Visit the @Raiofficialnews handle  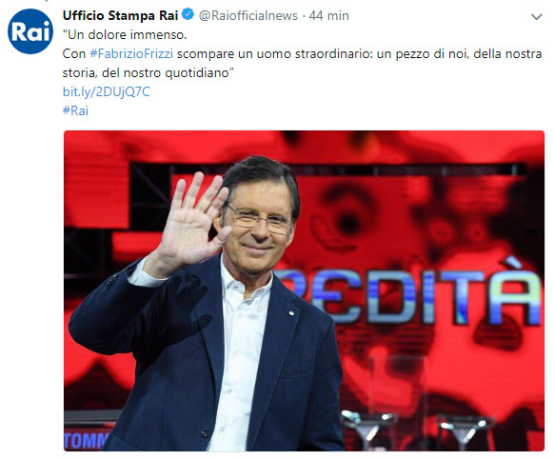pyautogui.click(x=248, y=15)
